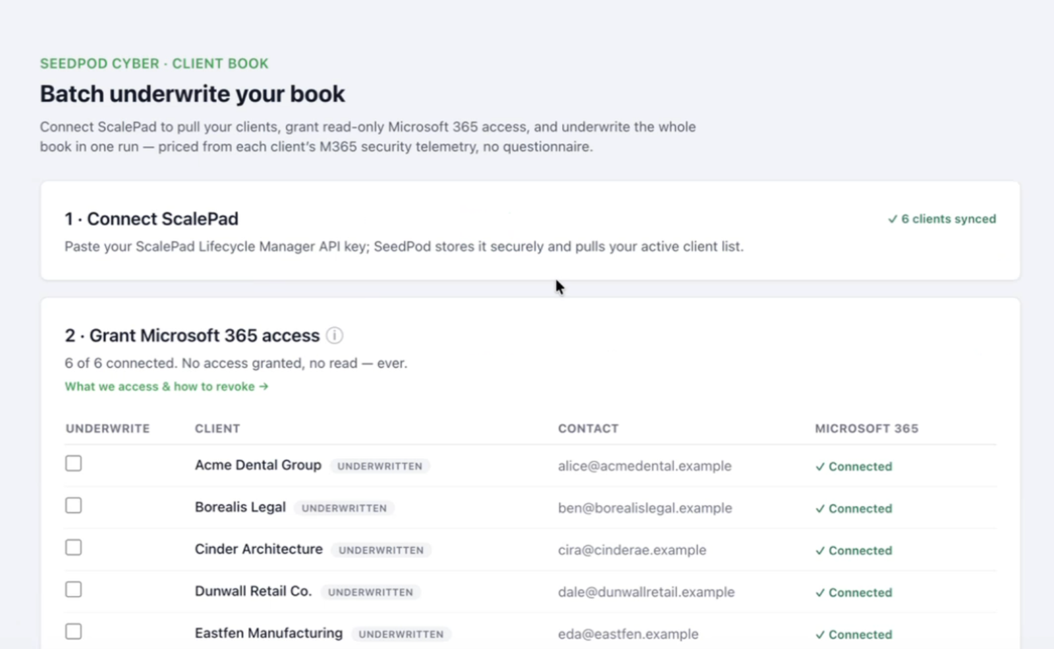
Task: Click the CLIENT column header
Action: click(217, 428)
